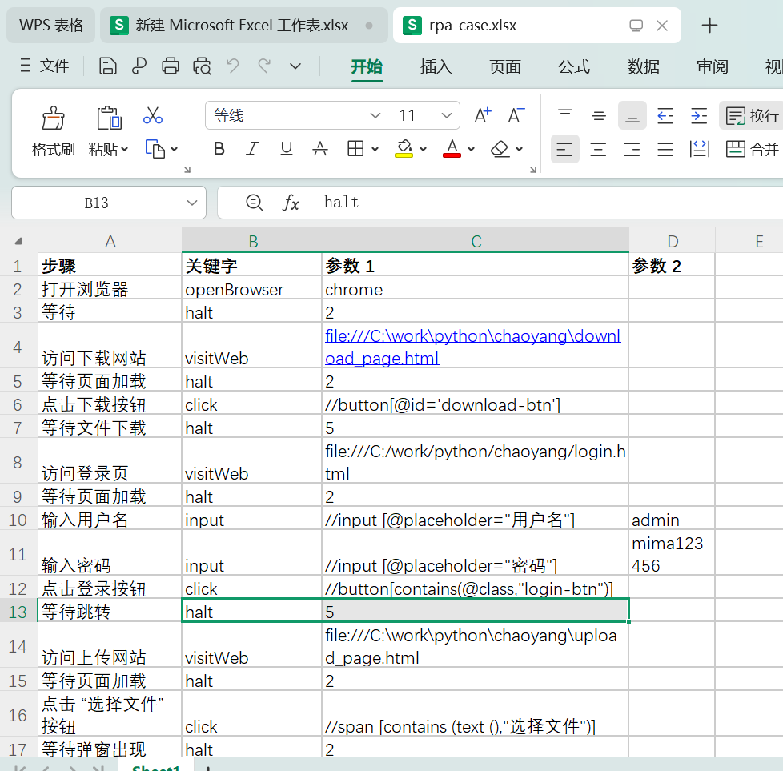Click the Paste clipboard icon
Viewport: 783px width, 771px height.
[108, 118]
